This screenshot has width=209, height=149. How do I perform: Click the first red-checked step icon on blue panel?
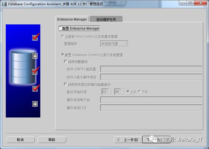[x=36, y=37]
